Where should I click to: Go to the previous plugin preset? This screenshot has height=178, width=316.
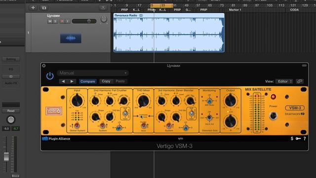click(x=63, y=81)
